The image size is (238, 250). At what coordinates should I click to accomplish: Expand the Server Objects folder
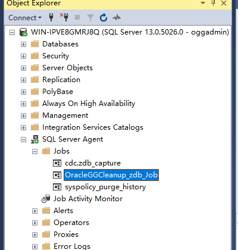pyautogui.click(x=23, y=68)
